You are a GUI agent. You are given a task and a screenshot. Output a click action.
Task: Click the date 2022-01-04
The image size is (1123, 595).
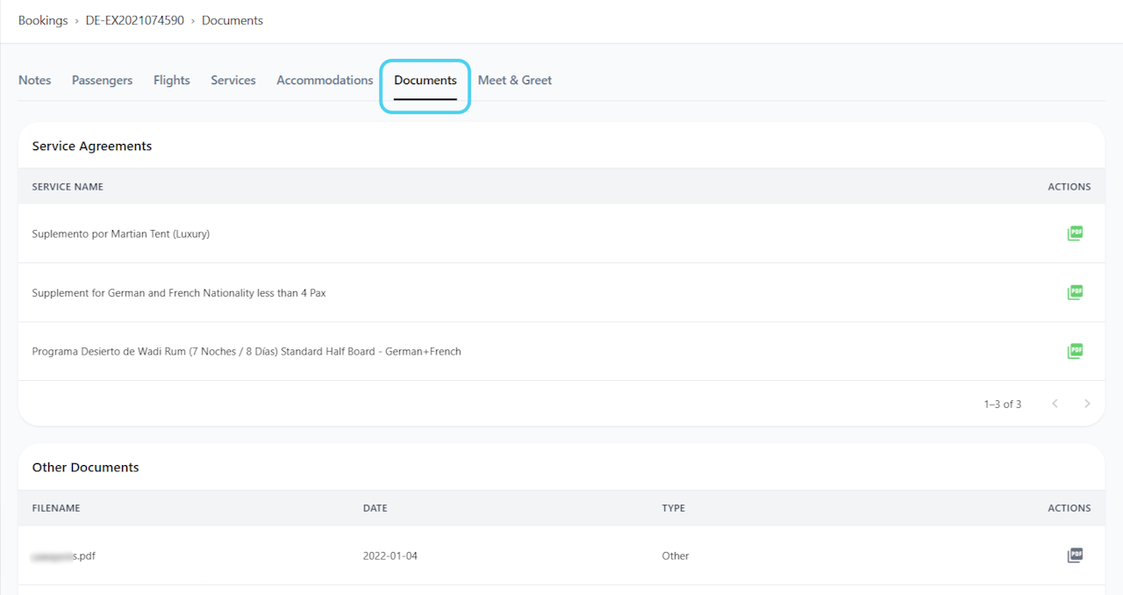click(x=390, y=556)
